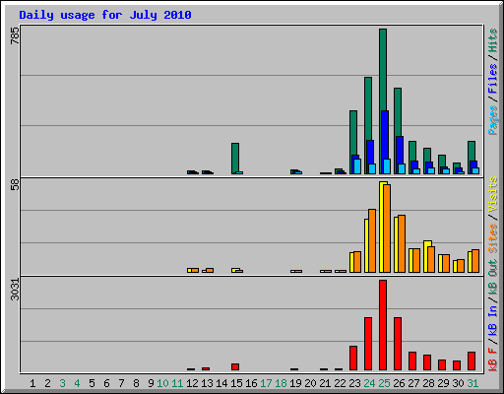Click green day 25 on the x-axis
This screenshot has height=394, width=504.
(x=384, y=383)
